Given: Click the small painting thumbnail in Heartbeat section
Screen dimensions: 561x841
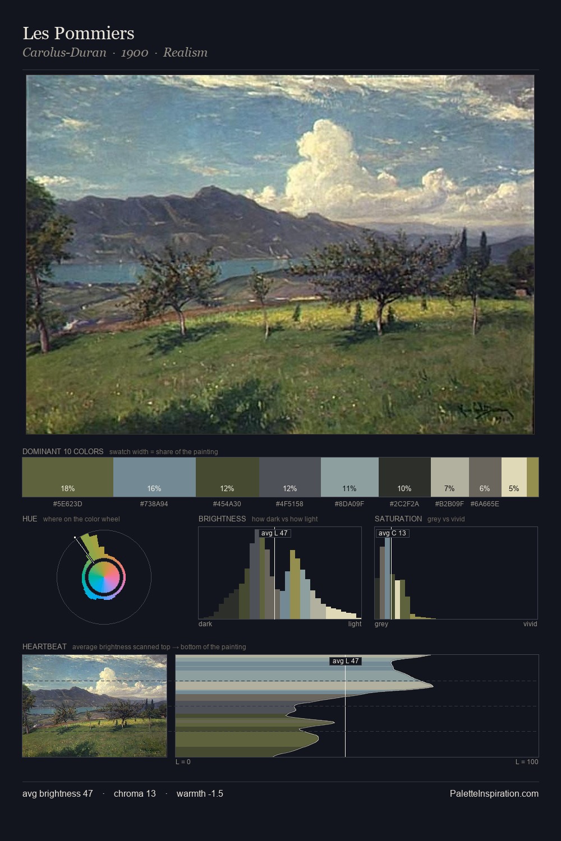Looking at the screenshot, I should 94,706.
